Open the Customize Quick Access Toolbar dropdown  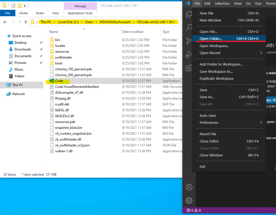click(25, 6)
